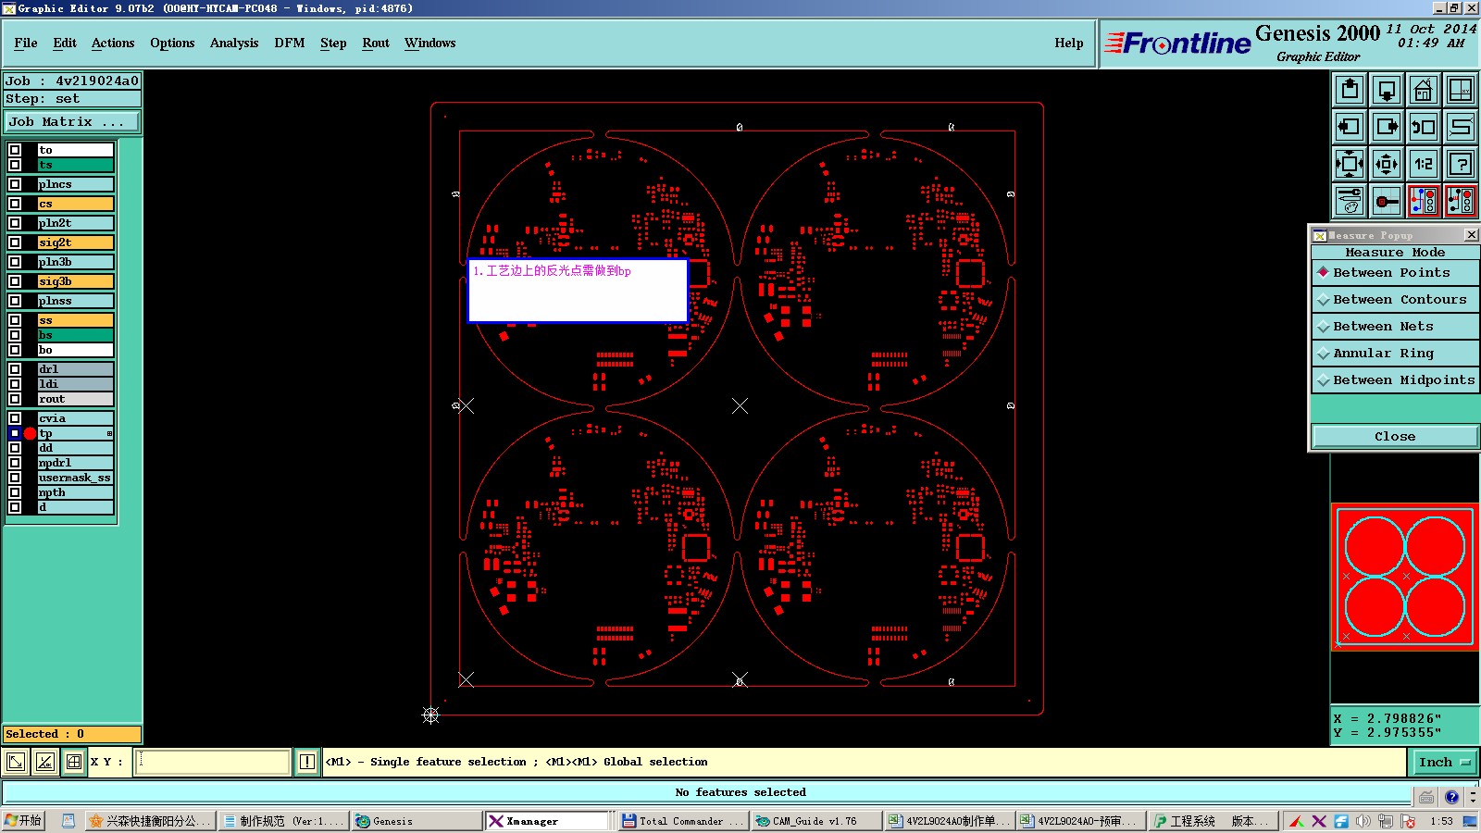
Task: Click the zoom in icon
Action: pos(1350,164)
